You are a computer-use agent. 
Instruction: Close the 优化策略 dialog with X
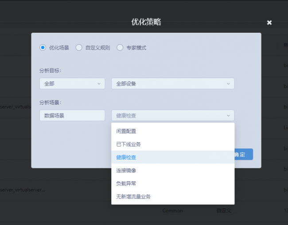pyautogui.click(x=269, y=23)
